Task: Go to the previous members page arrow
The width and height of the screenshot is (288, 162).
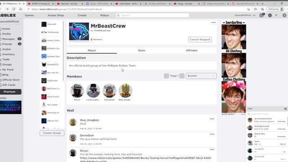Action: click(x=166, y=76)
